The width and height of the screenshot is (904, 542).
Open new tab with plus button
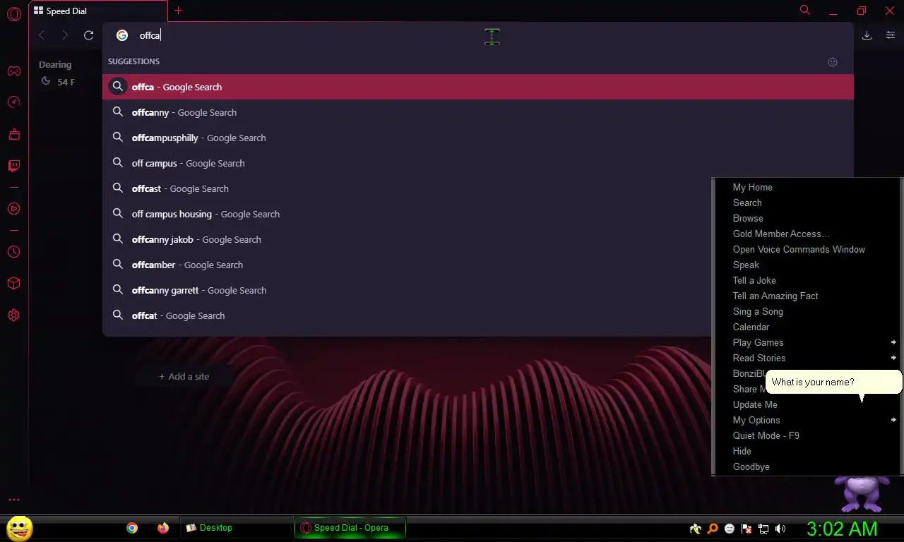178,11
